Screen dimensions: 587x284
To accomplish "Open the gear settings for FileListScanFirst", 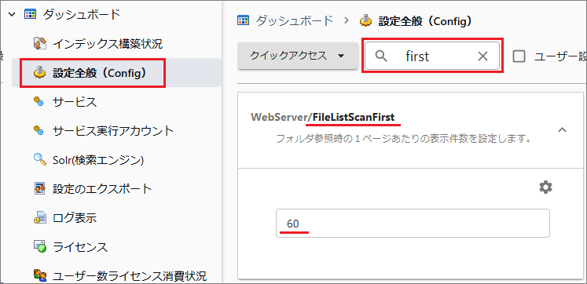I will 545,188.
